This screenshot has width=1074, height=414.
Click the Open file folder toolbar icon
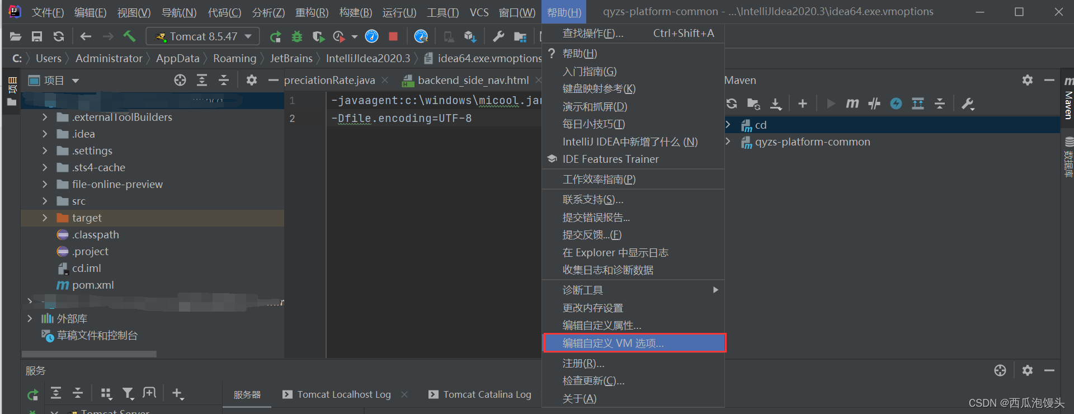coord(16,37)
